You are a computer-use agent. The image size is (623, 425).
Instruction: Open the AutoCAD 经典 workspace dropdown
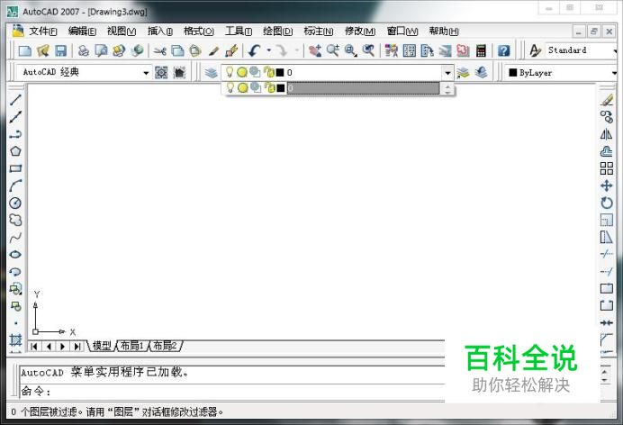pos(146,73)
